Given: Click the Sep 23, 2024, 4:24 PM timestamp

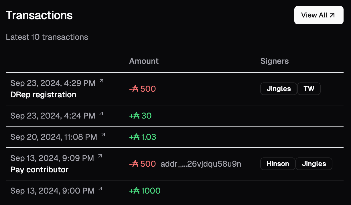Looking at the screenshot, I should click(x=53, y=116).
